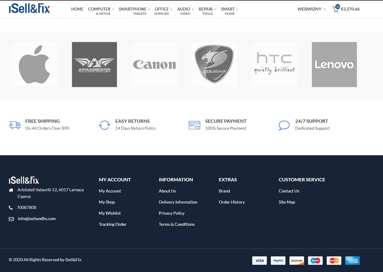Click the Secure Payment card icon
The width and height of the screenshot is (383, 272).
pyautogui.click(x=194, y=125)
